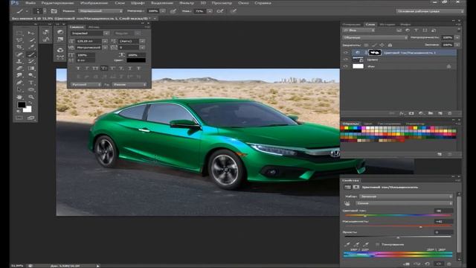Select the Move tool

coord(31,33)
